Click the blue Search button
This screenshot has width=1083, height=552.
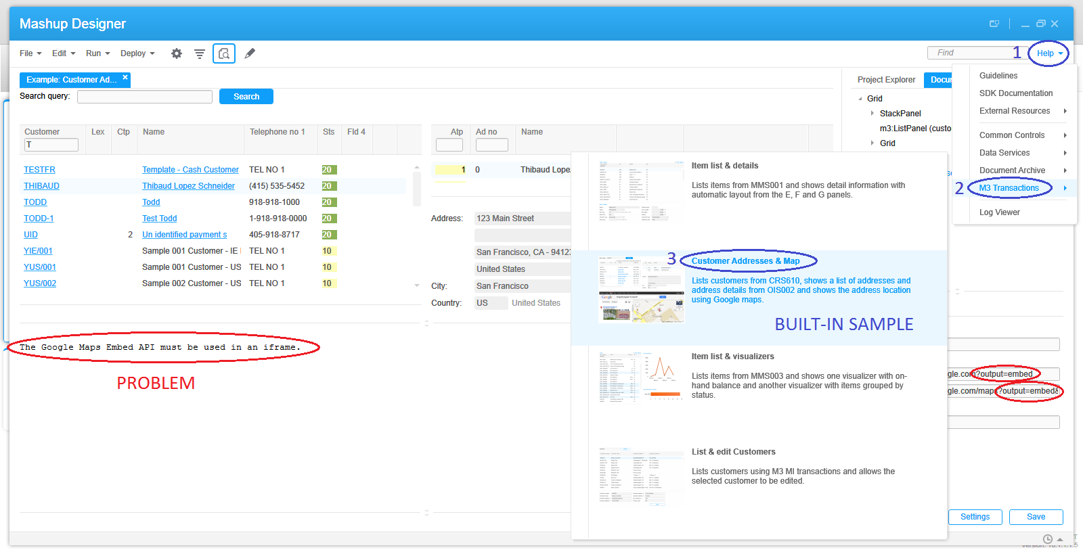click(246, 97)
